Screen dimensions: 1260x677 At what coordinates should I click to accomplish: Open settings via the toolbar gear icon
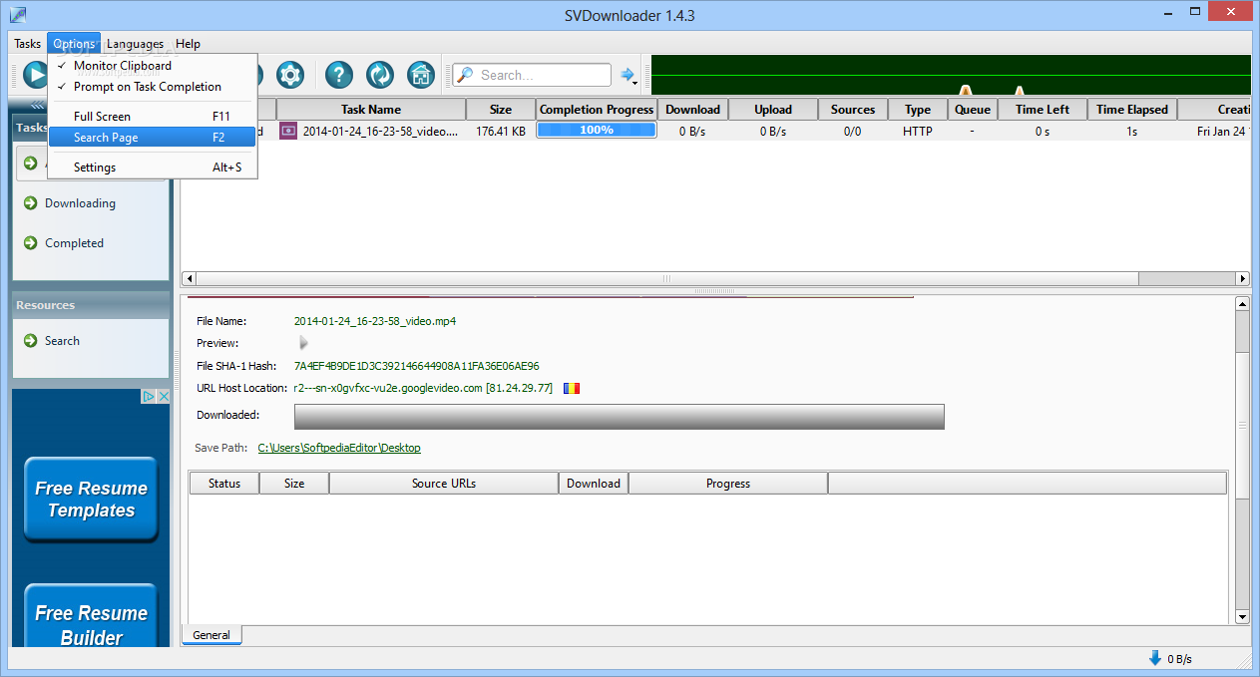tap(290, 75)
